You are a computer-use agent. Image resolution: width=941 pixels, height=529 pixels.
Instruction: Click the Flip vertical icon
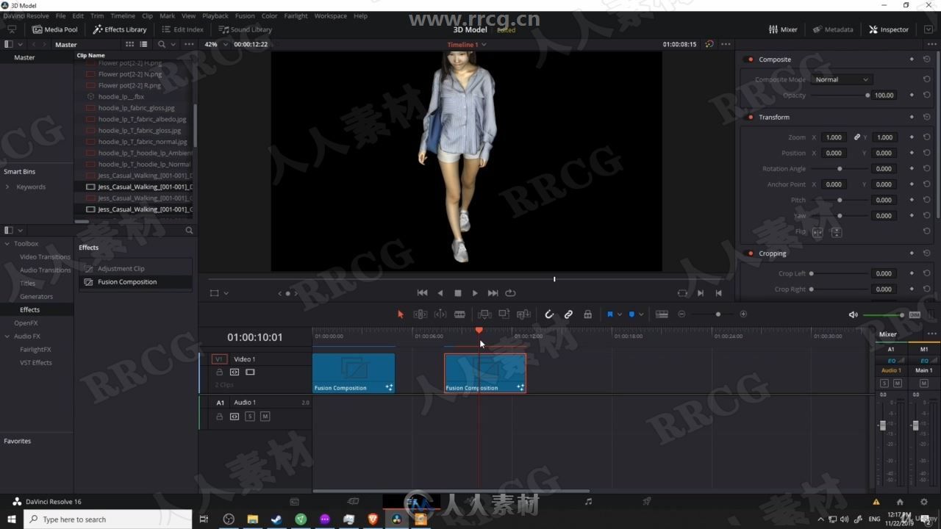[x=836, y=232]
